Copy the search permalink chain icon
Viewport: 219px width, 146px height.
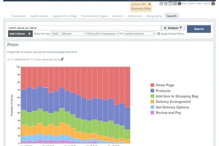[62, 59]
